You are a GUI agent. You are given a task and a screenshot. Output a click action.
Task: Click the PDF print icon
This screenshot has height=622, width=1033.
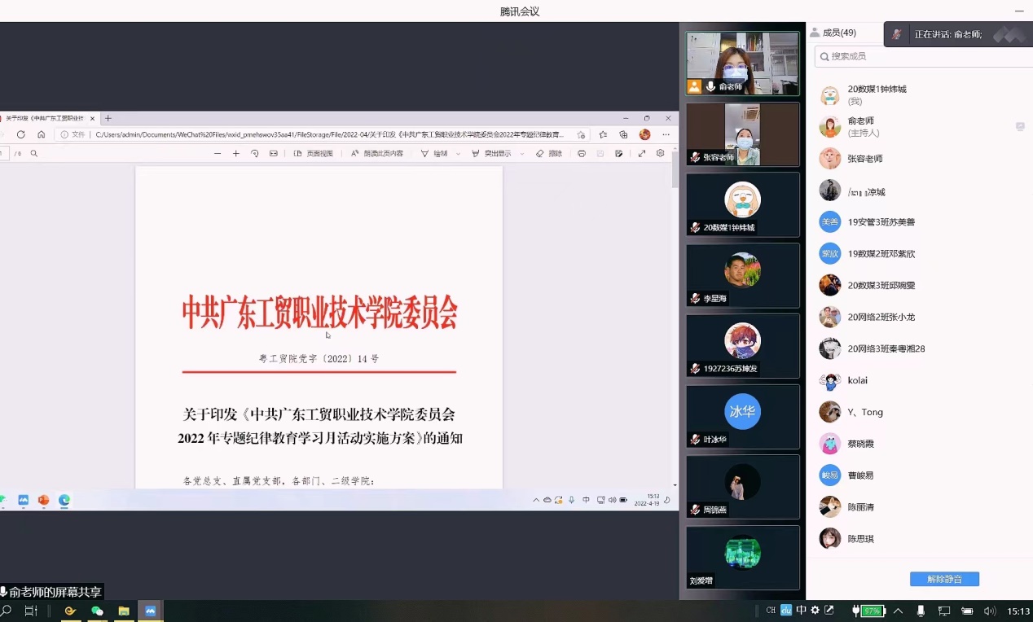(581, 153)
